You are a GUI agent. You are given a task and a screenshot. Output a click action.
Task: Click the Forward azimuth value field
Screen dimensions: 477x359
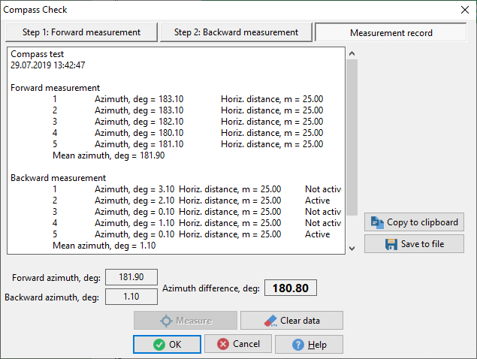point(131,277)
